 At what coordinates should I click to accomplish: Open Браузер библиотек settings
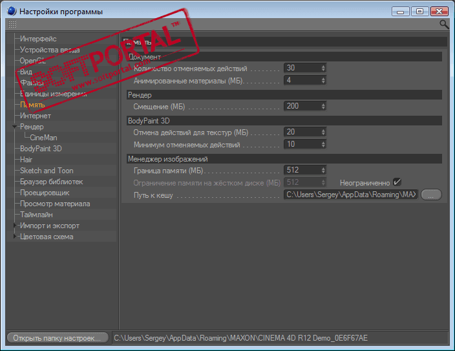pyautogui.click(x=51, y=182)
